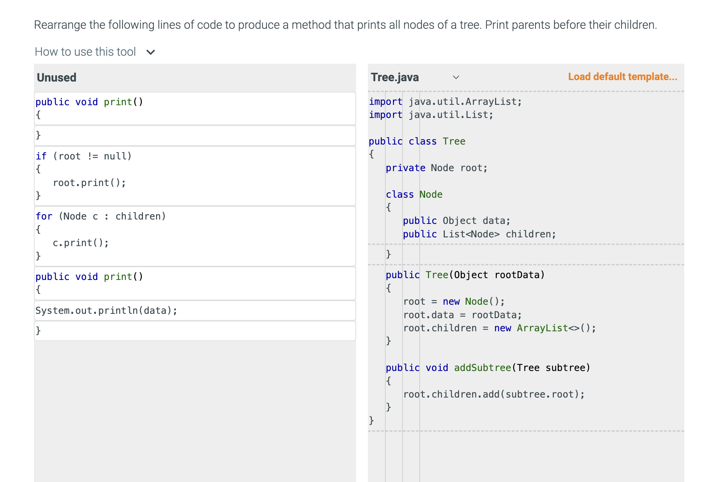Viewport: 716px width, 482px height.
Task: Click the 'Load default template...' link
Action: click(622, 76)
